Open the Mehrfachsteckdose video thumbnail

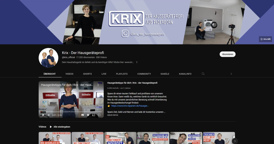(153, 138)
